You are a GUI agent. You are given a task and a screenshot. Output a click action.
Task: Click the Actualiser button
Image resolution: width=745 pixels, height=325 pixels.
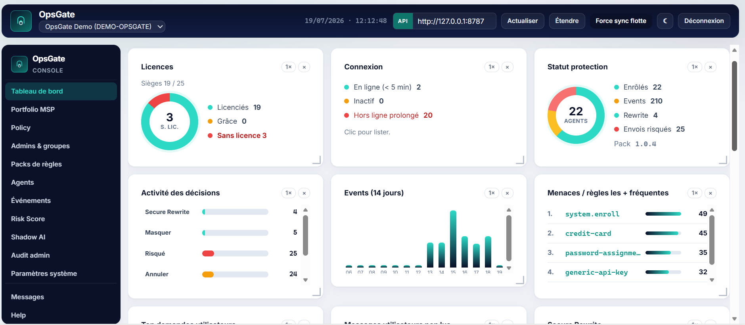(523, 21)
